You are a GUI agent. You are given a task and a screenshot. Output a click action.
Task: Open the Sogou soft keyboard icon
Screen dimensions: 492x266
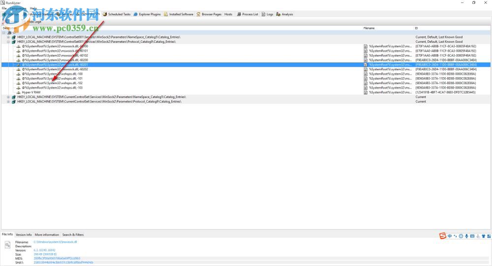[x=472, y=236]
